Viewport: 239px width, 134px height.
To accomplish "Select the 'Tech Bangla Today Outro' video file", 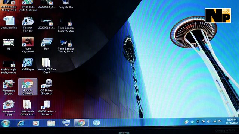I will [66, 25].
